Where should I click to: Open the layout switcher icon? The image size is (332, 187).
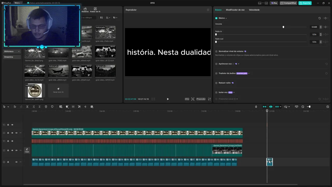point(260,3)
